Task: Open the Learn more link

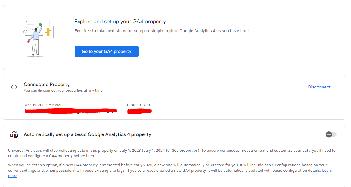Action: click(327, 171)
